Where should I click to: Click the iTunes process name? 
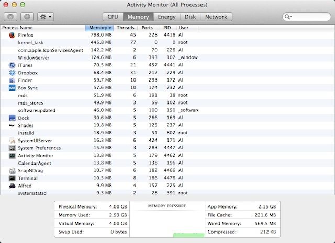click(x=25, y=65)
